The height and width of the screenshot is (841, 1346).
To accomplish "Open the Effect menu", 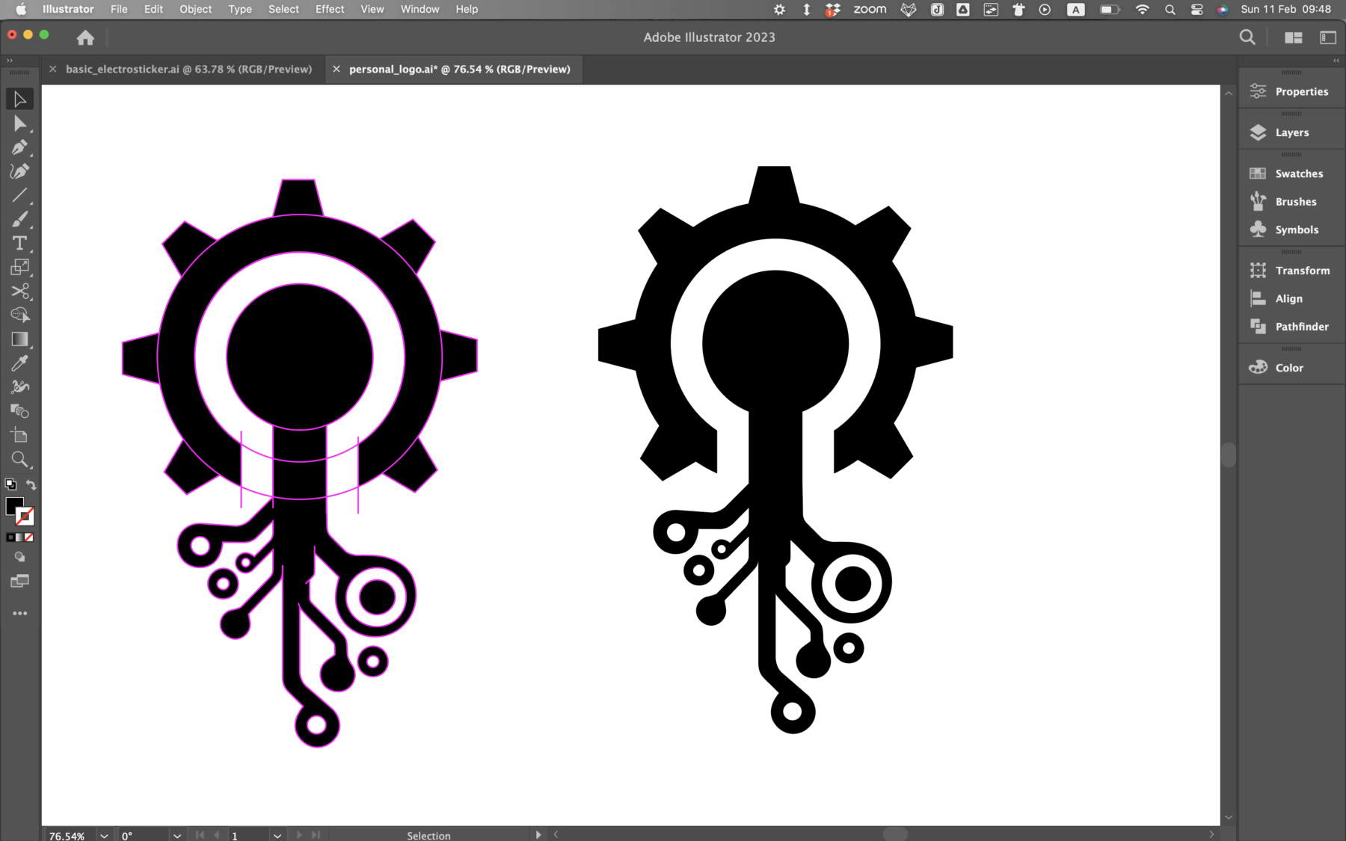I will click(x=330, y=9).
